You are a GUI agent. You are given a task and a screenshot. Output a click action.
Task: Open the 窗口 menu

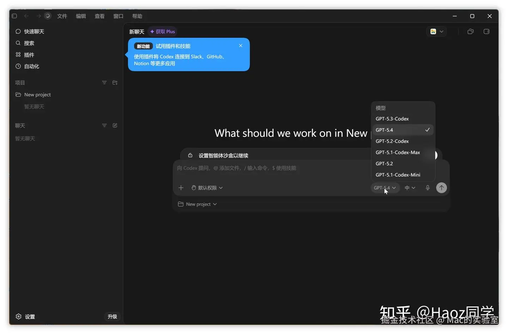tap(118, 16)
